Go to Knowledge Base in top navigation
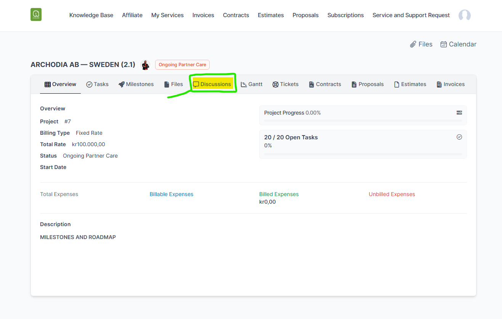This screenshot has width=502, height=319. tap(91, 15)
